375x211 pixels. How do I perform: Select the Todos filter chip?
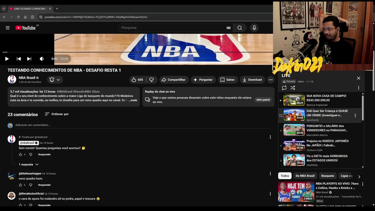pos(285,176)
